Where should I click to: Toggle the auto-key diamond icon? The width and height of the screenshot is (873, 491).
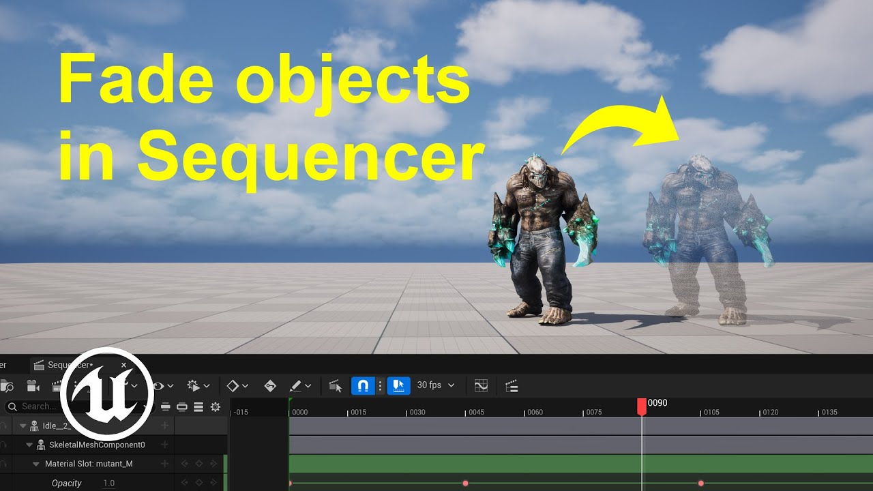coord(270,386)
